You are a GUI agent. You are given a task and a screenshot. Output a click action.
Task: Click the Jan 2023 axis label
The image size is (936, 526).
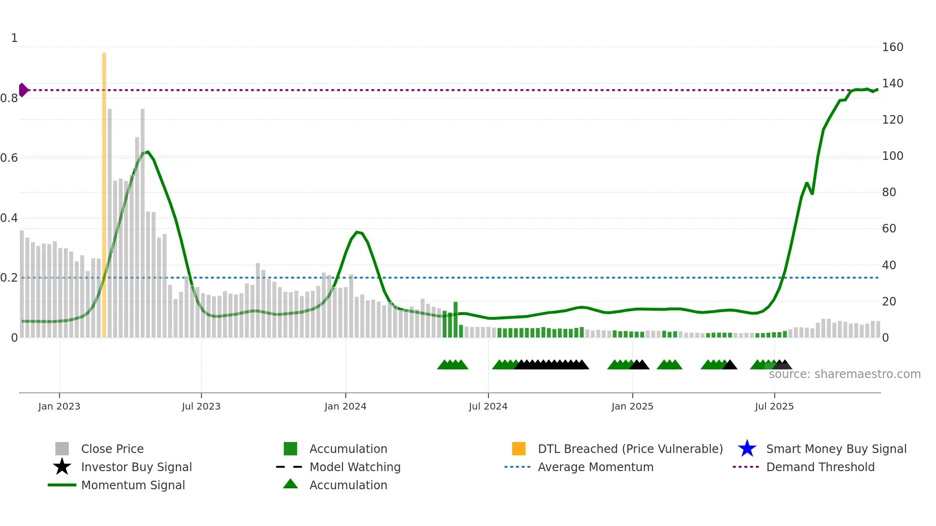coord(59,406)
